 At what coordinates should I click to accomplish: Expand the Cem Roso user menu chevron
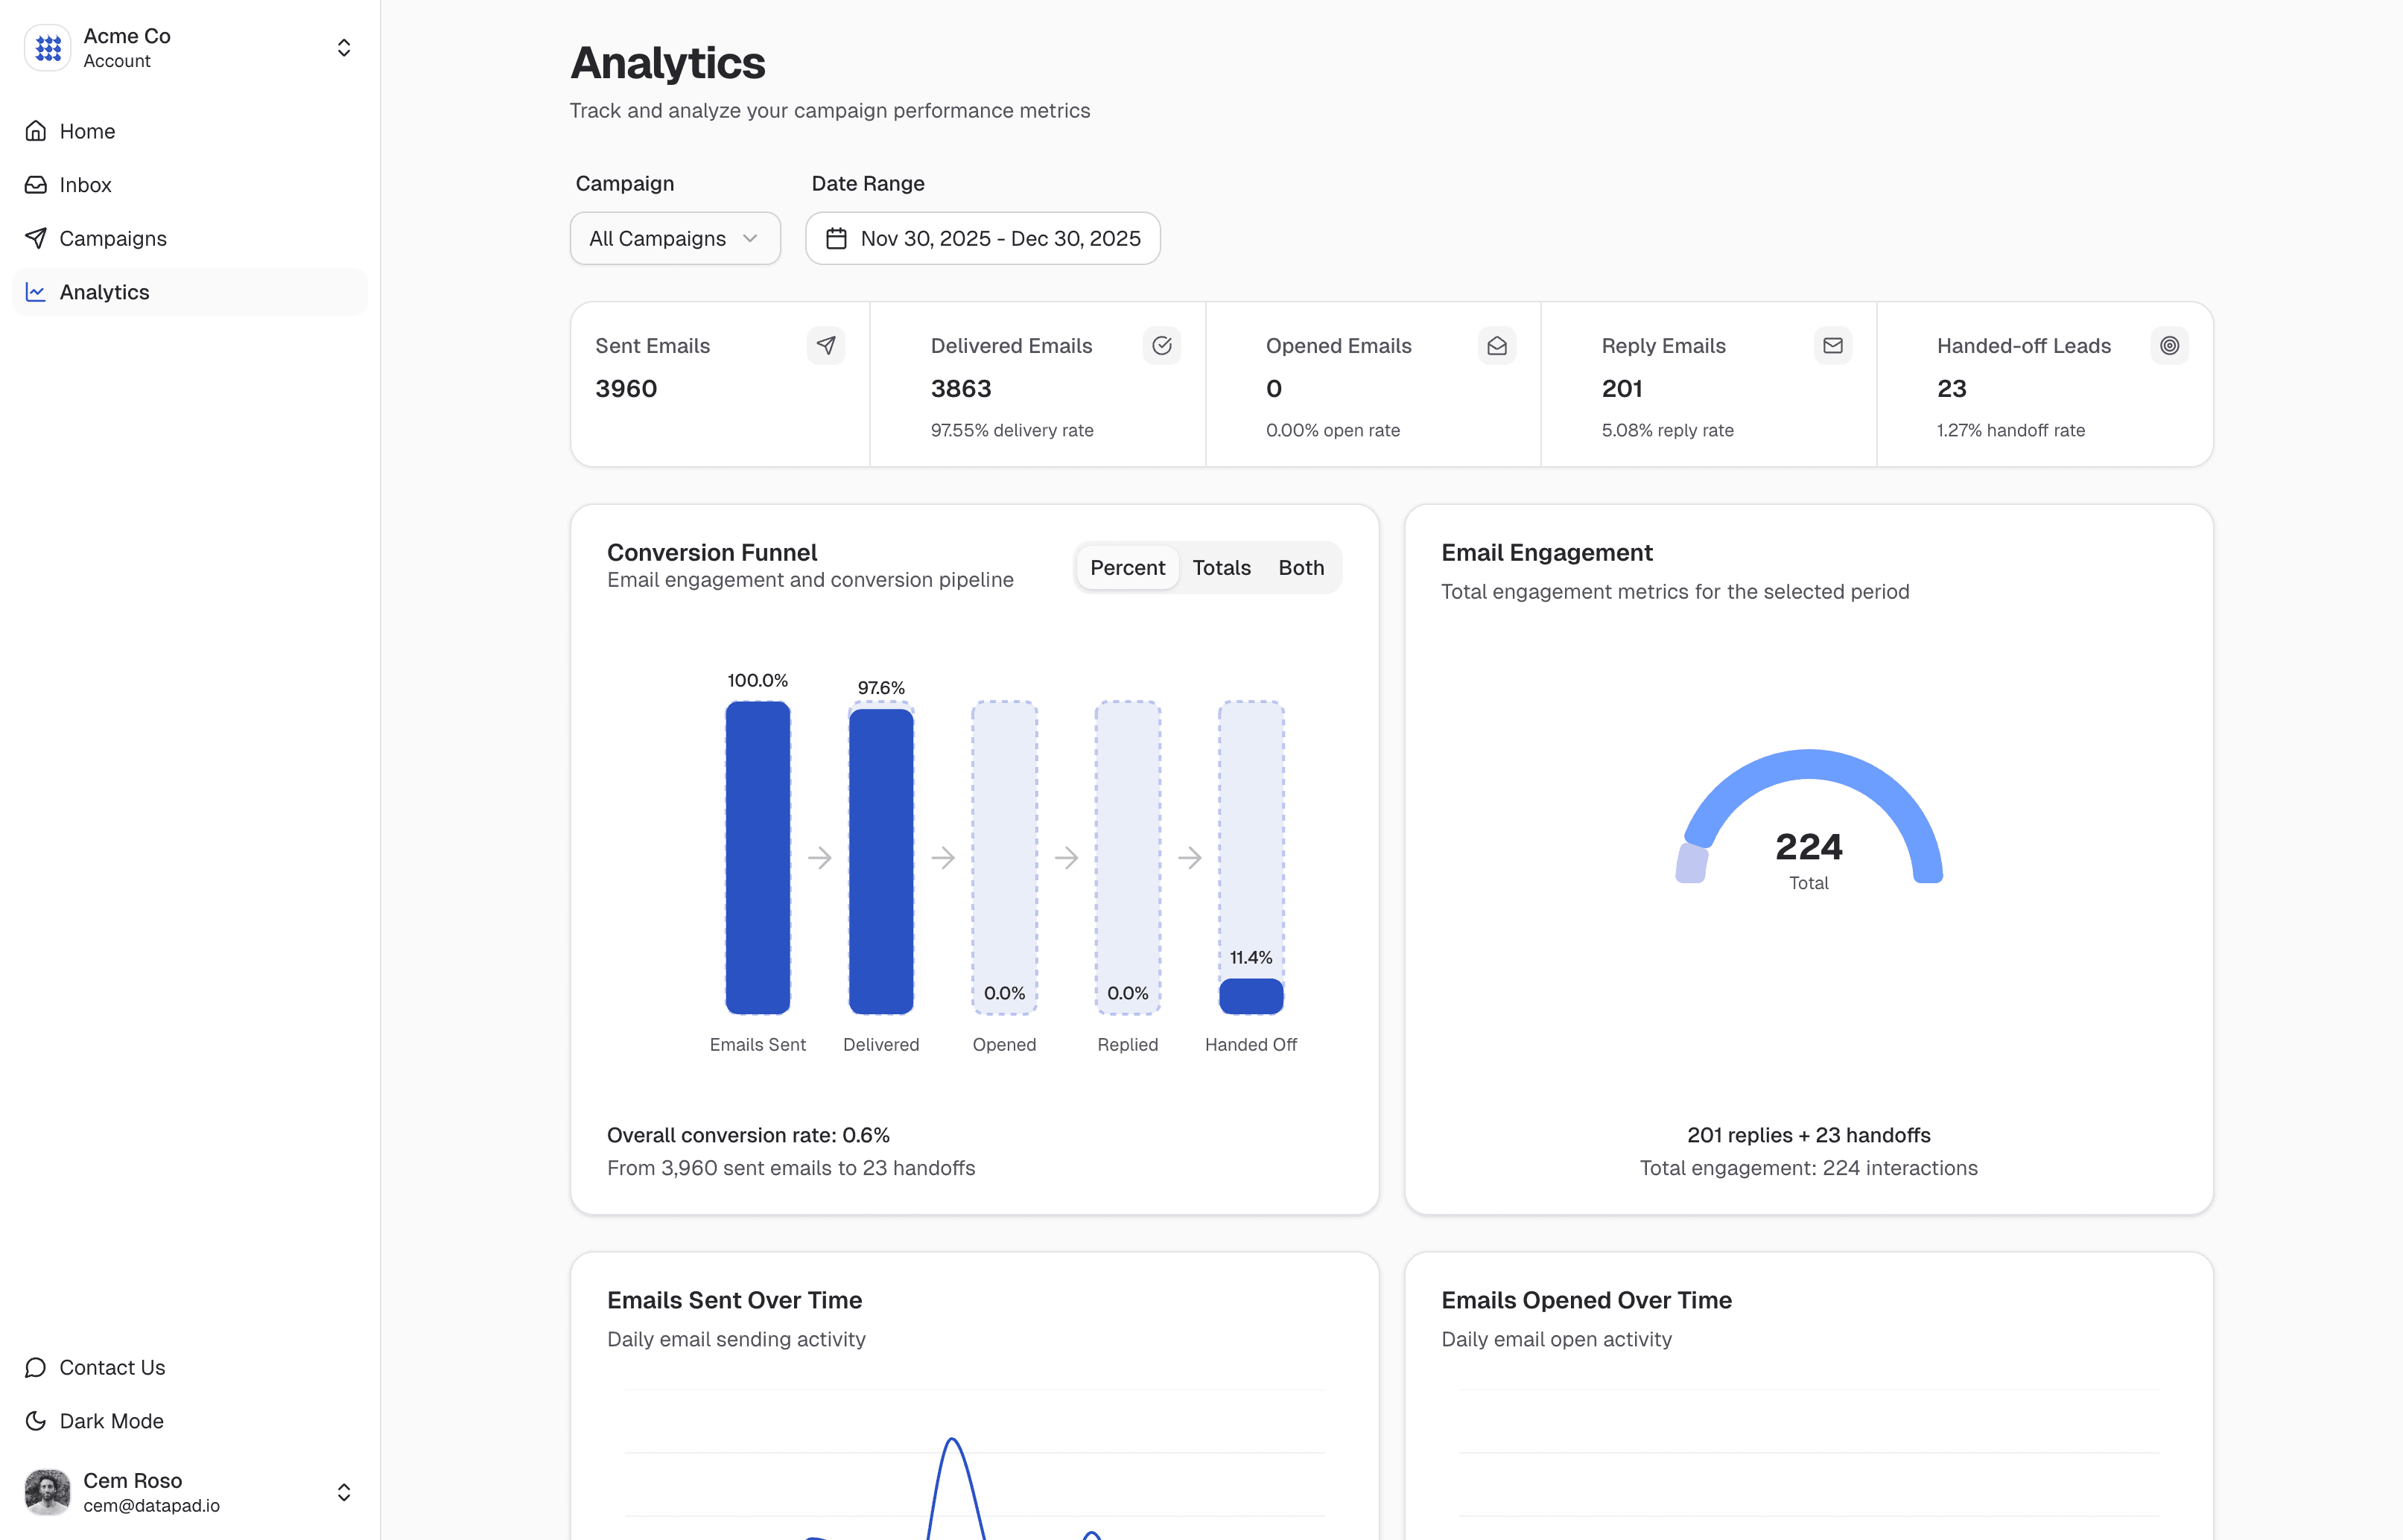click(343, 1492)
